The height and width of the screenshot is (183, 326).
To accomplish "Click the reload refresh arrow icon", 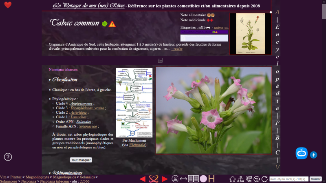I will pyautogui.click(x=264, y=179).
